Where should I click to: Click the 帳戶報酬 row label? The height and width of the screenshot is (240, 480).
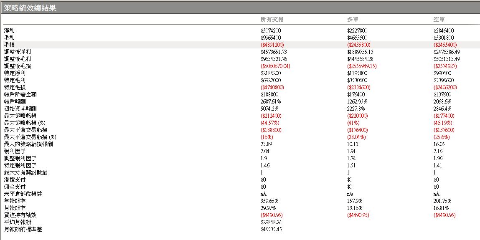[x=14, y=101]
